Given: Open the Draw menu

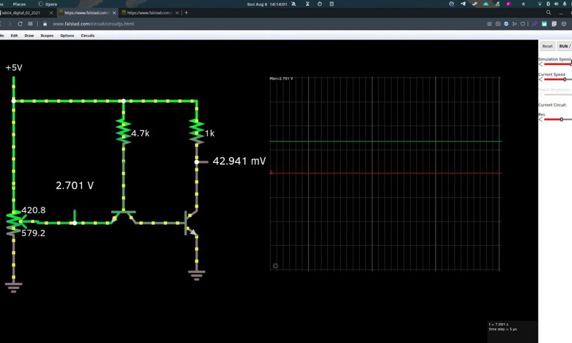Looking at the screenshot, I should pyautogui.click(x=29, y=35).
